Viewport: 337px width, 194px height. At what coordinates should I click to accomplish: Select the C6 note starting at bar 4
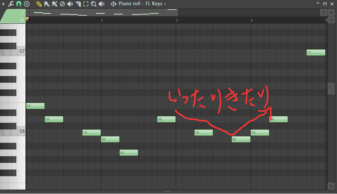click(260, 132)
